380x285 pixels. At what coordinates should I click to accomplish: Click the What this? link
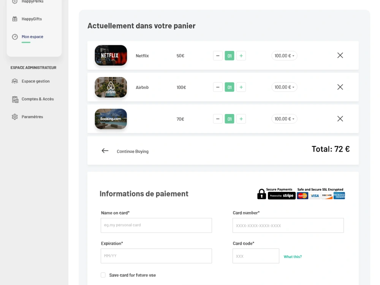coord(293,256)
